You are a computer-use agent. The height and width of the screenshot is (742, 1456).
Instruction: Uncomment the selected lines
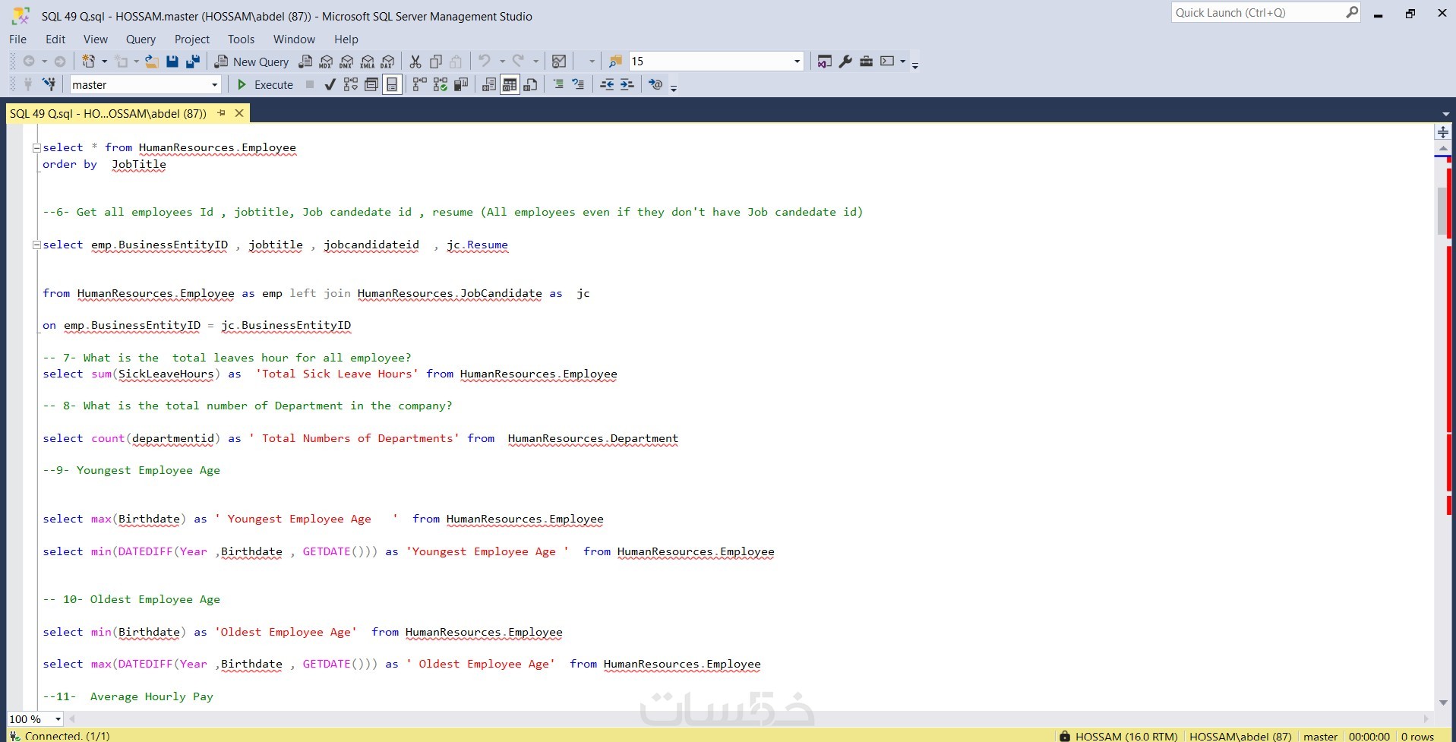point(578,84)
